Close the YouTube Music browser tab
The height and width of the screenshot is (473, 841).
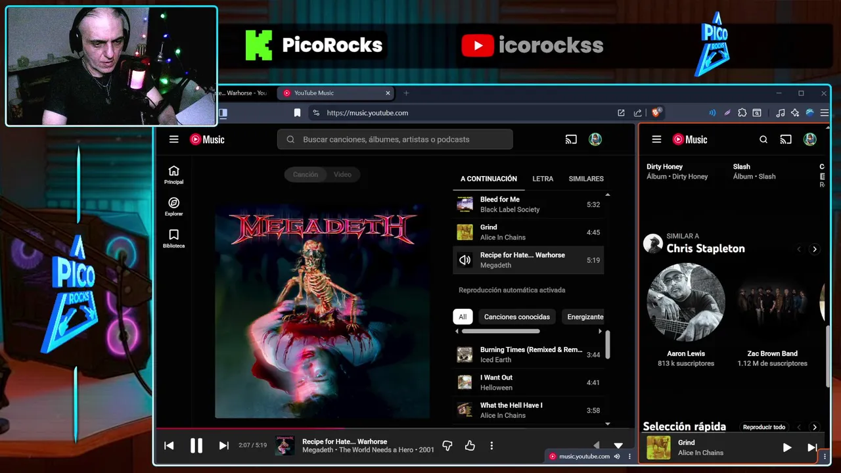point(388,93)
